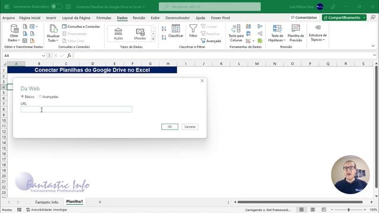
Task: Click the Obter Dados database icon
Action: pyautogui.click(x=14, y=29)
